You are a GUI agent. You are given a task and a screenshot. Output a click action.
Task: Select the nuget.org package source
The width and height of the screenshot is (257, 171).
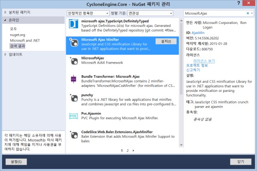point(18,35)
